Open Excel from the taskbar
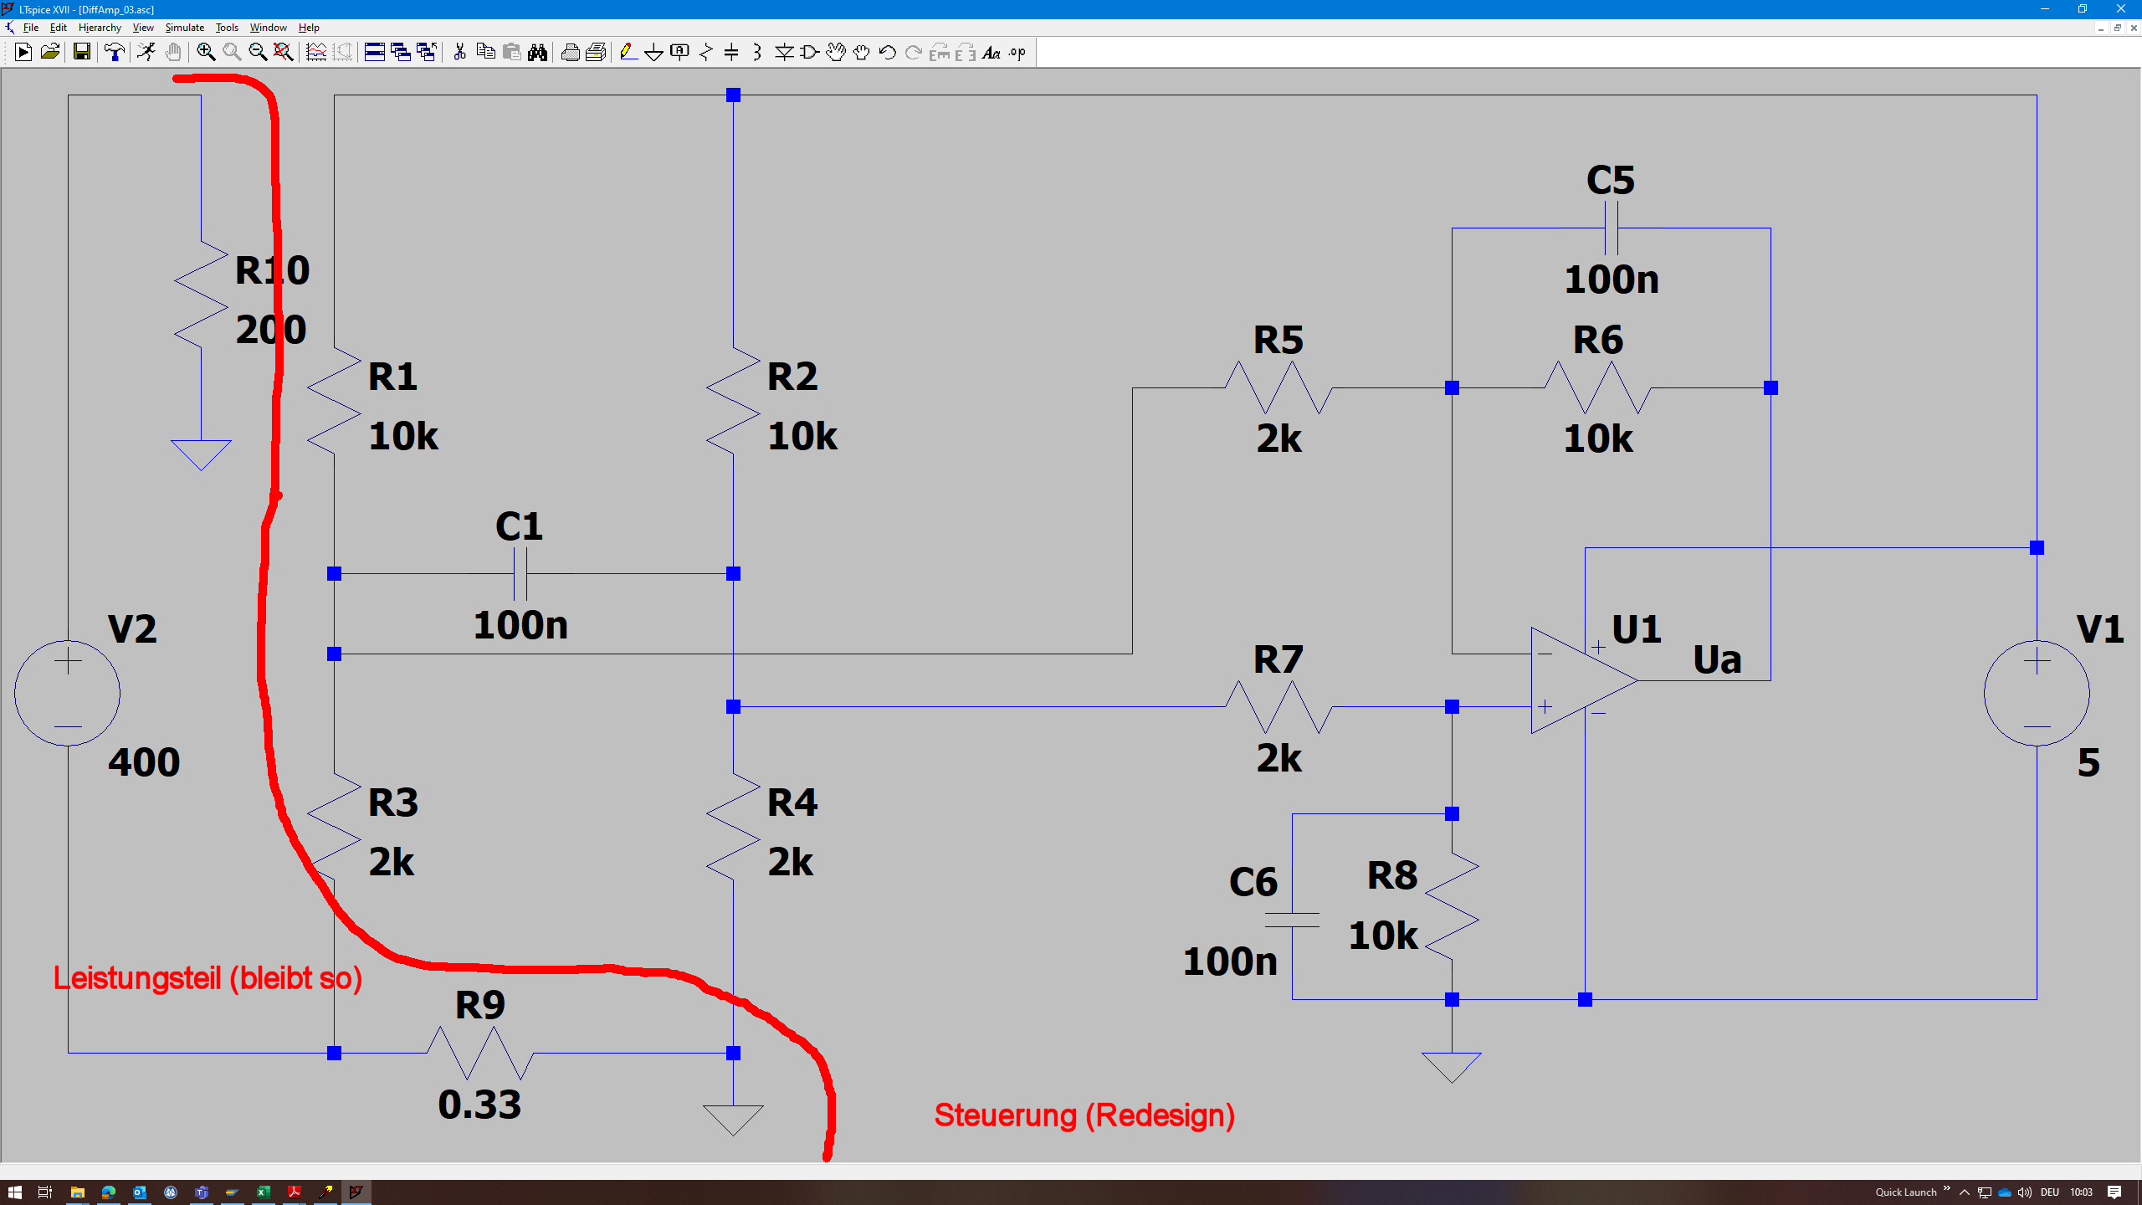This screenshot has width=2142, height=1205. coord(263,1192)
